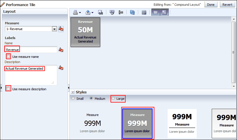The height and width of the screenshot is (140, 237).
Task: Select the Large size radio button
Action: tap(113, 98)
